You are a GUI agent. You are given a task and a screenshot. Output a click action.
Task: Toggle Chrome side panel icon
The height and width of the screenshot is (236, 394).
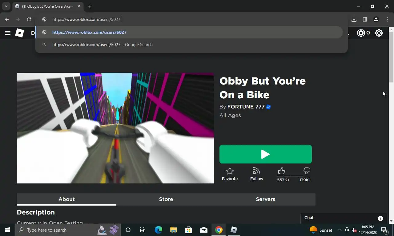coord(365,19)
